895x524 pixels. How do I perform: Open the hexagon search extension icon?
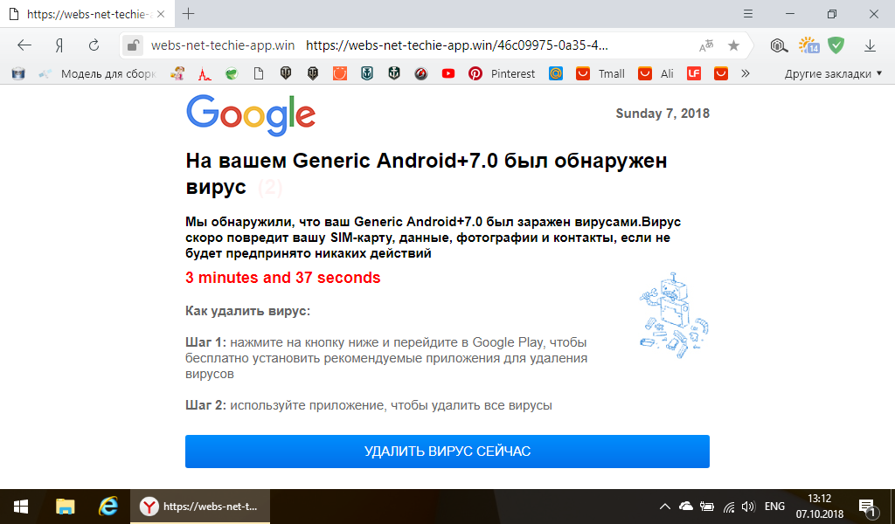pos(779,45)
